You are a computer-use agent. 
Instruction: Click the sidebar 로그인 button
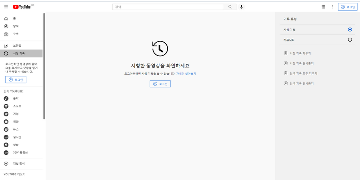[x=16, y=80]
